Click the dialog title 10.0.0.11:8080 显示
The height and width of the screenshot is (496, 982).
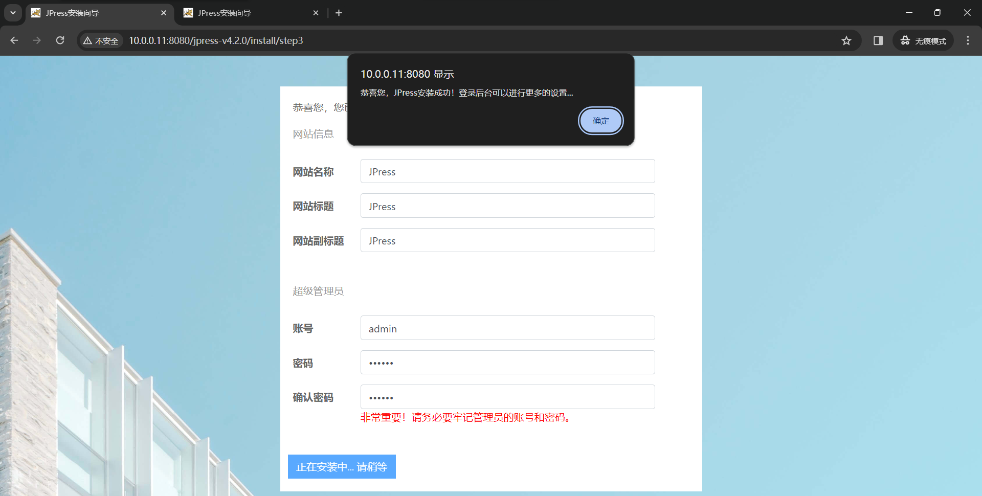click(407, 74)
